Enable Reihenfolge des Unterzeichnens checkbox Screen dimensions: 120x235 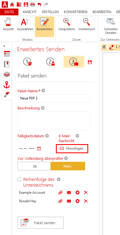pos(19,179)
